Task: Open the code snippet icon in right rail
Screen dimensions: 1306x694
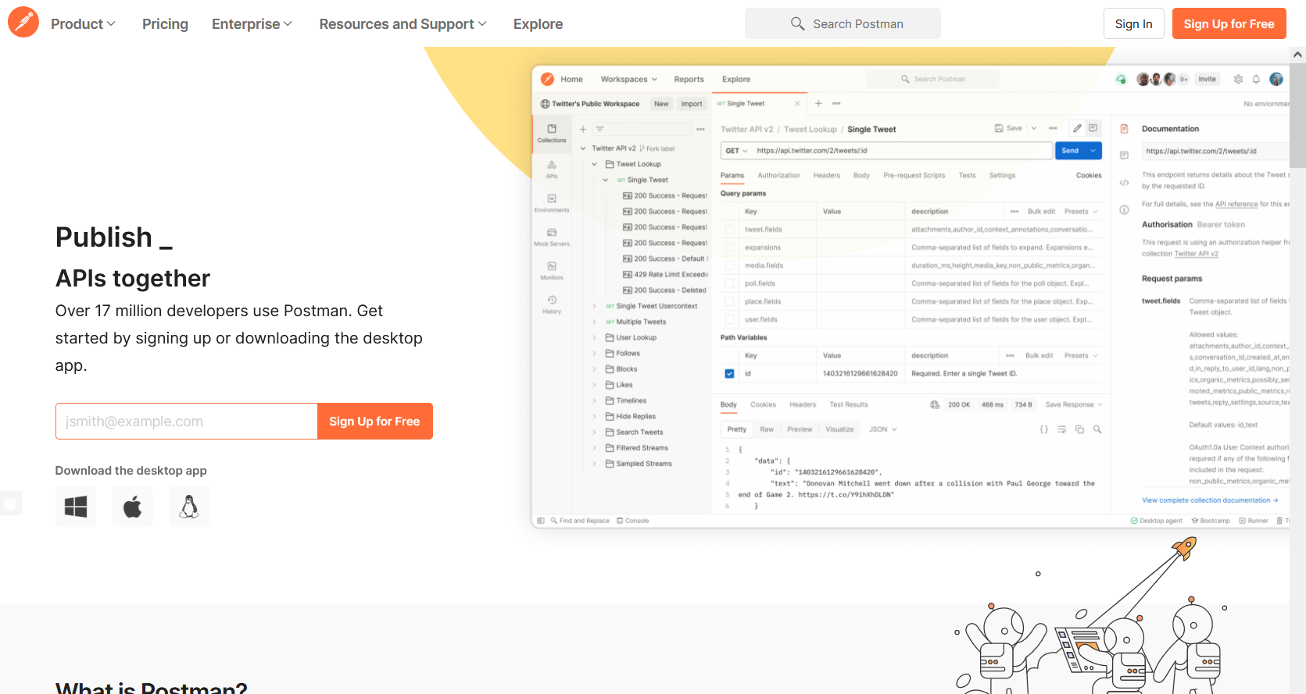Action: (1124, 183)
